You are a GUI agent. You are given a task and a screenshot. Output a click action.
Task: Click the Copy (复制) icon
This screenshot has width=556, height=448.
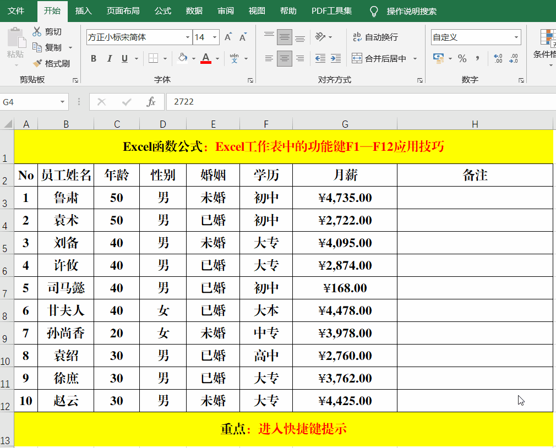pos(37,47)
